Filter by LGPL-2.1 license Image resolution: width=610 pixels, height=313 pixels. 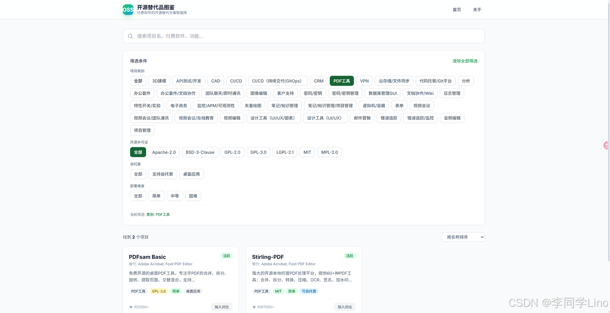pyautogui.click(x=285, y=152)
